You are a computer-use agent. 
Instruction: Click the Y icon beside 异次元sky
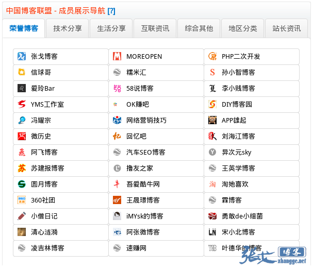[212, 152]
